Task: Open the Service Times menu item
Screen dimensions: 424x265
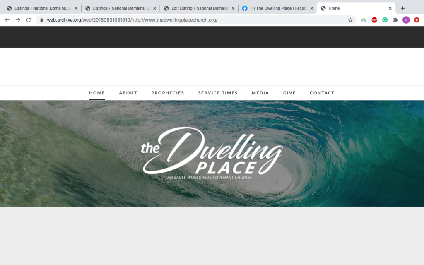Action: tap(218, 93)
